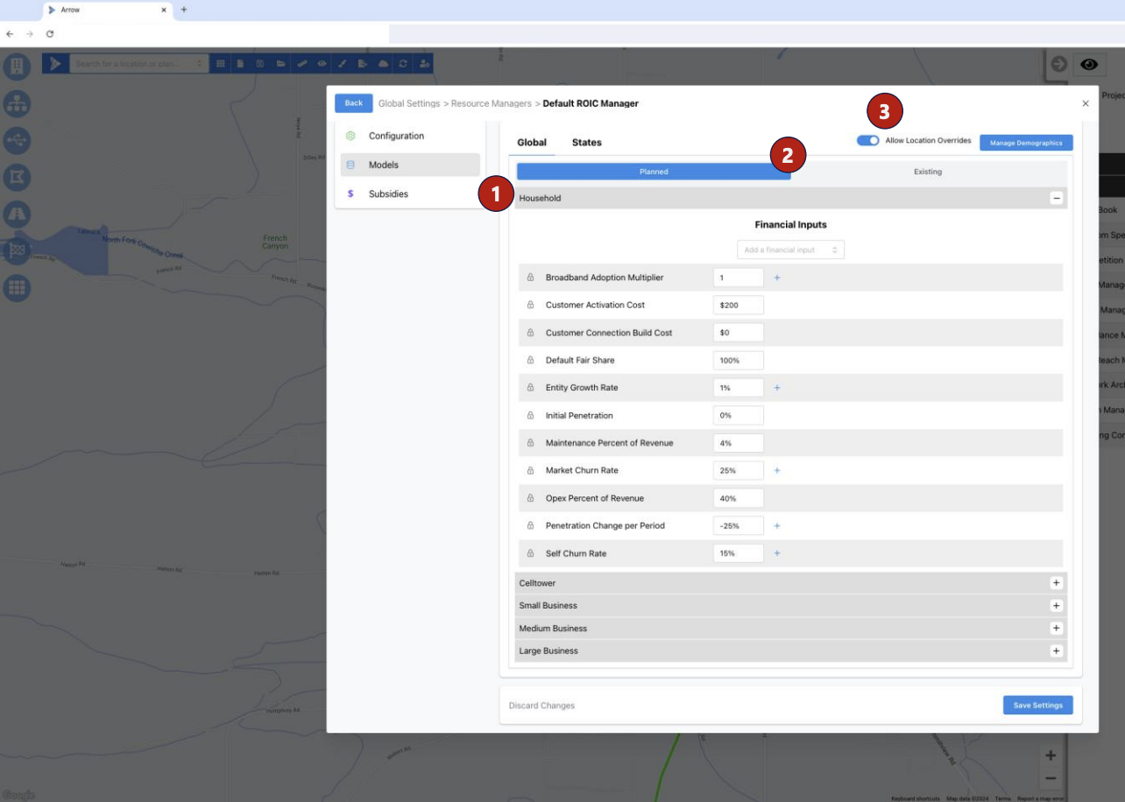Screen dimensions: 1125x802
Task: Click the Arrow logo in the toolbar
Action: [x=55, y=64]
